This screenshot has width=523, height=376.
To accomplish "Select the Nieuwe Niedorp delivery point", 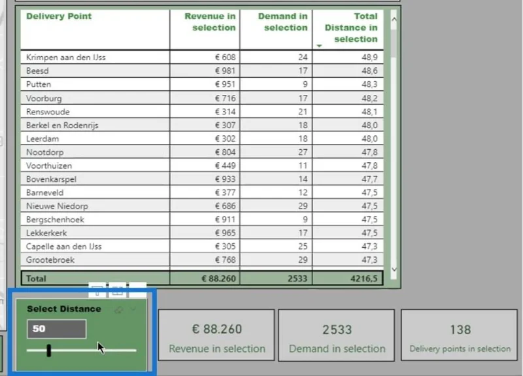I will pos(57,206).
